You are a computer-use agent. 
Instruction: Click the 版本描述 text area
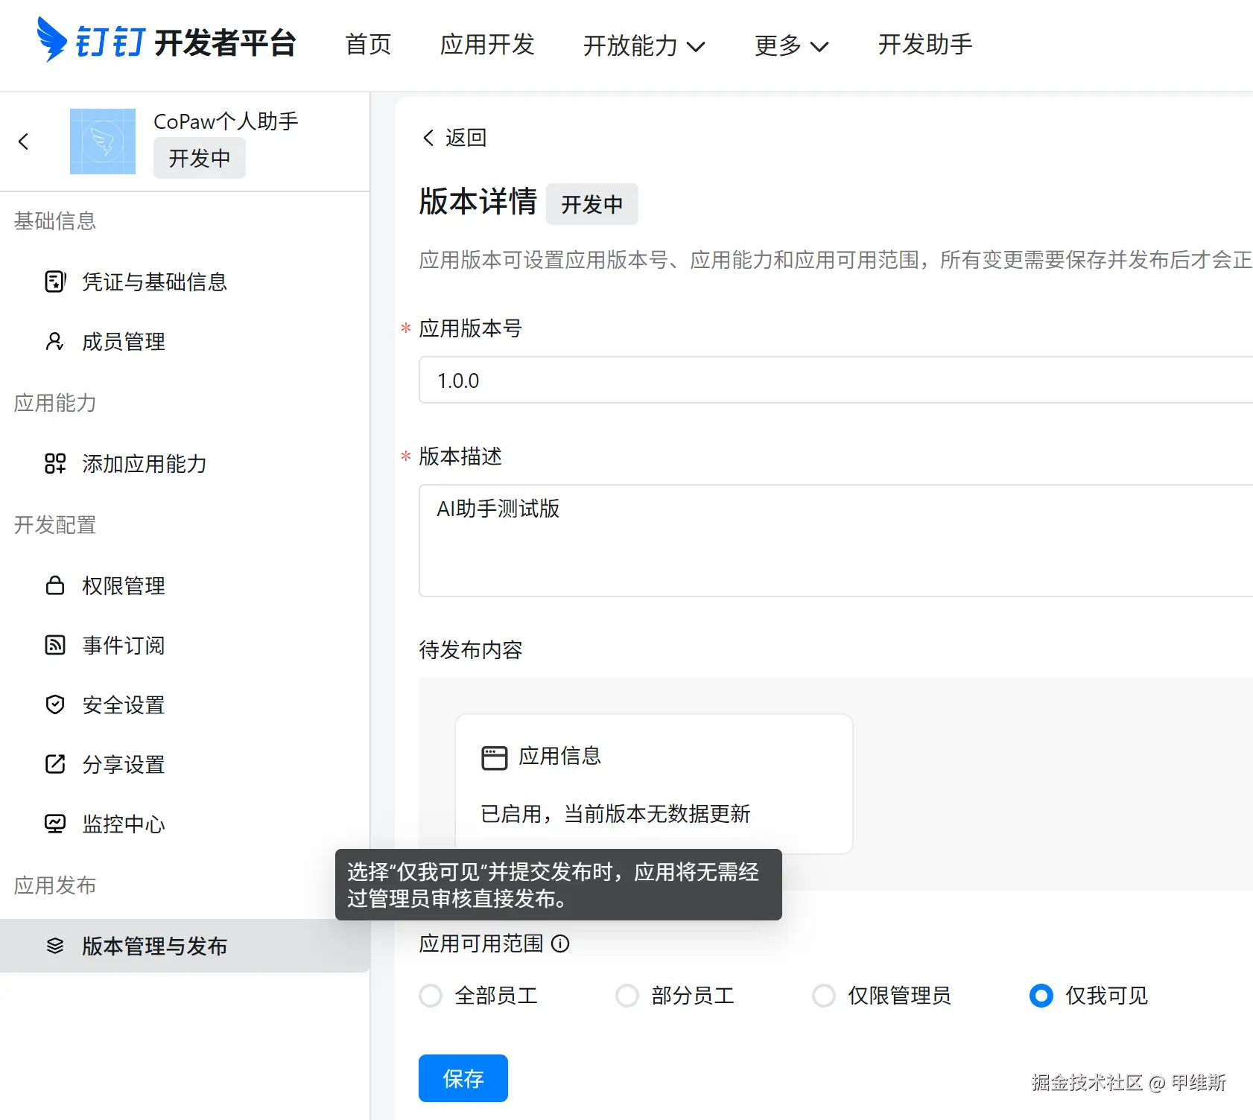pyautogui.click(x=836, y=541)
